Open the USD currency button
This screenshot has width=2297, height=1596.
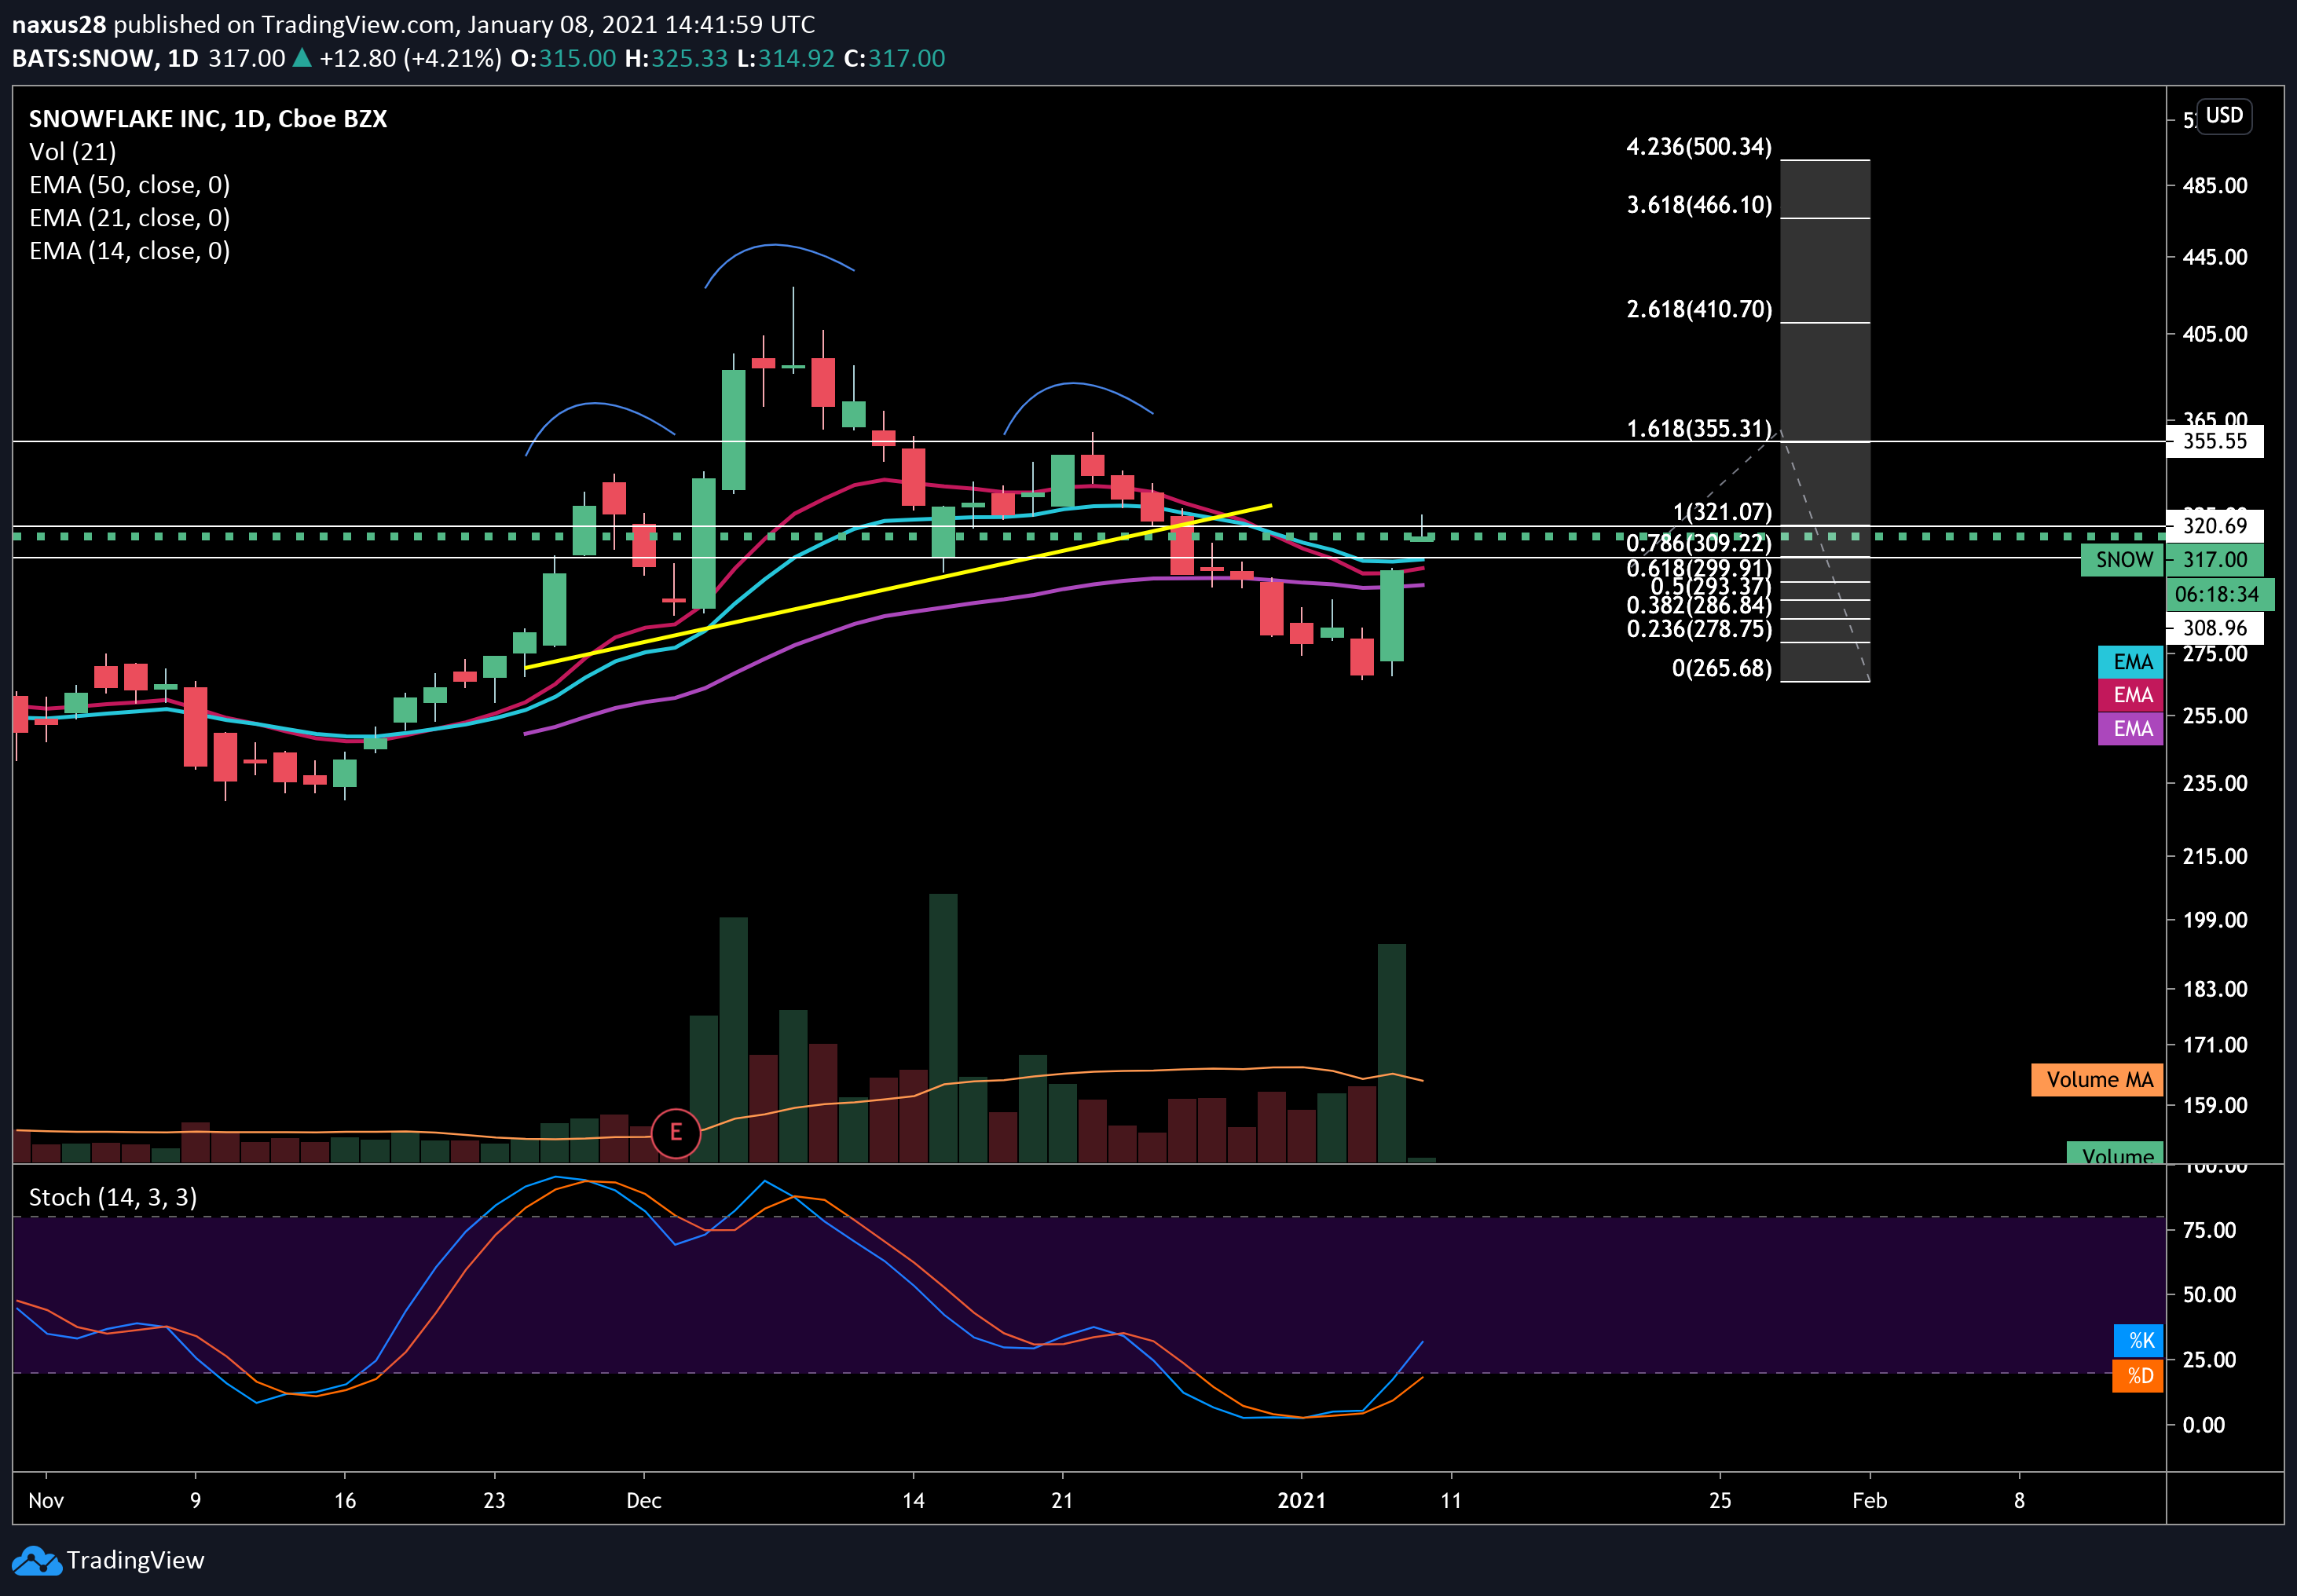point(2224,116)
